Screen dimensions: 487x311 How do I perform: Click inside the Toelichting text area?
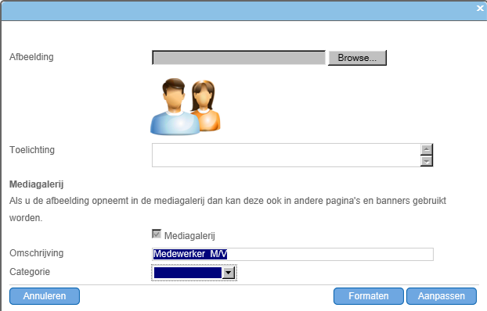point(286,155)
